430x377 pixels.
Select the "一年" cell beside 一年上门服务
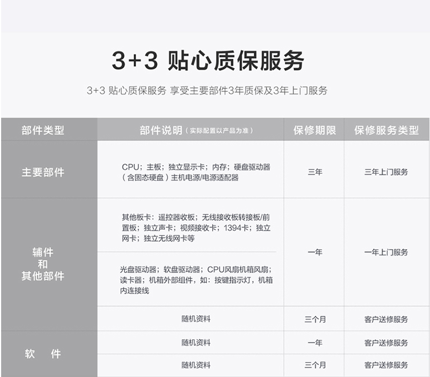point(315,252)
